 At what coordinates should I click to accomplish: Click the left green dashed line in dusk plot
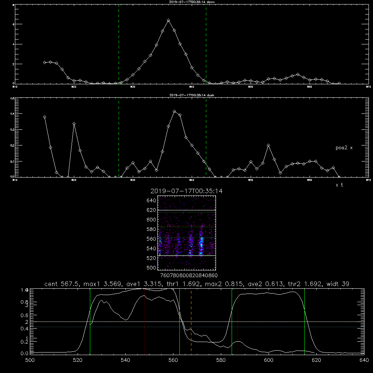119,138
